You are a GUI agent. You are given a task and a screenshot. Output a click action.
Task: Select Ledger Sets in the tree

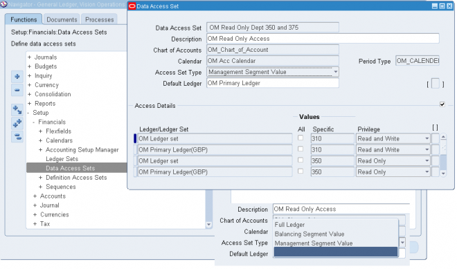point(62,159)
